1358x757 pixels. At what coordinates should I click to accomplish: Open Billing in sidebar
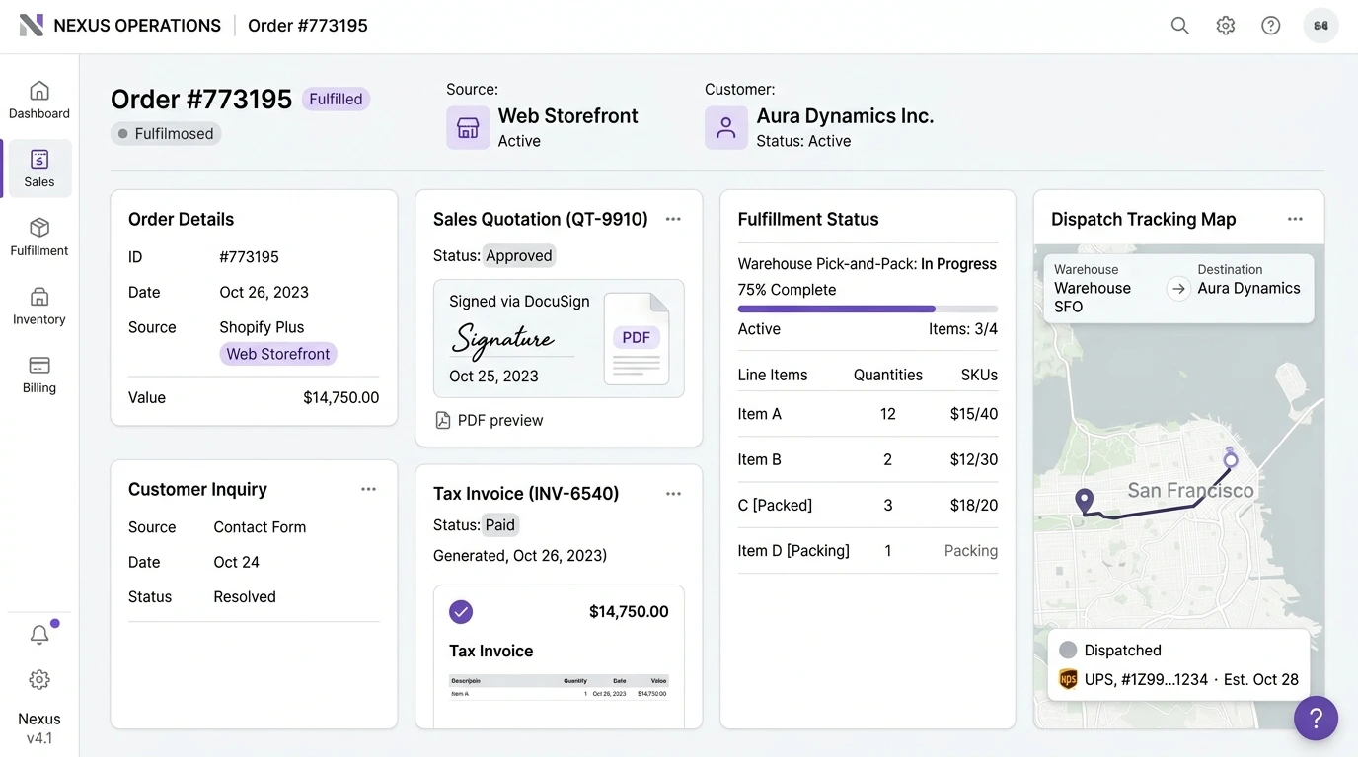[39, 375]
